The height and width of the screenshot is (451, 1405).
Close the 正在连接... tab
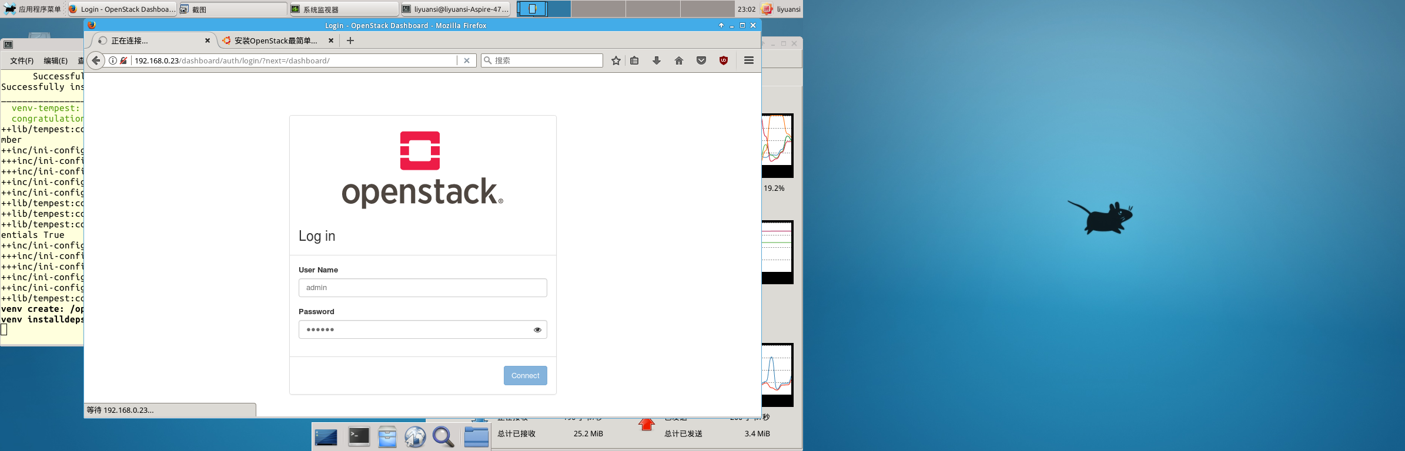208,41
